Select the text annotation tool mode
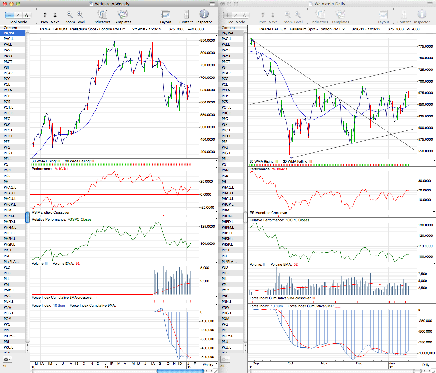The height and width of the screenshot is (373, 436). (27, 15)
